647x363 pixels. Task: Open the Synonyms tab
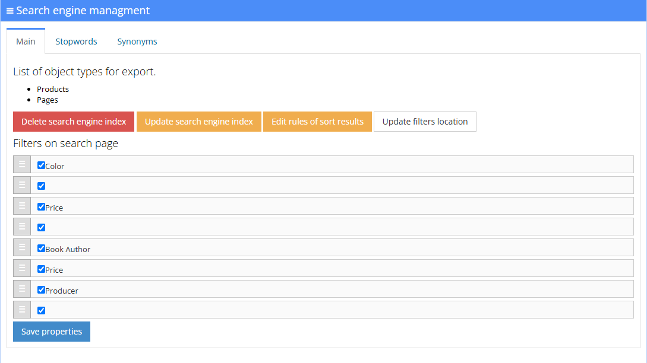[137, 41]
